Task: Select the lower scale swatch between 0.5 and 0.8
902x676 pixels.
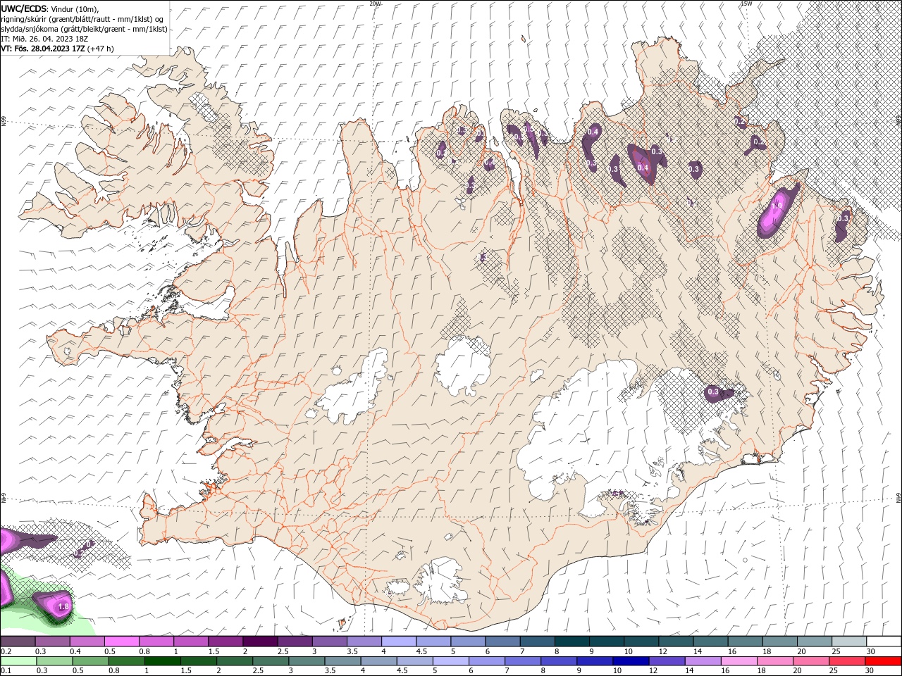Action: point(91,661)
